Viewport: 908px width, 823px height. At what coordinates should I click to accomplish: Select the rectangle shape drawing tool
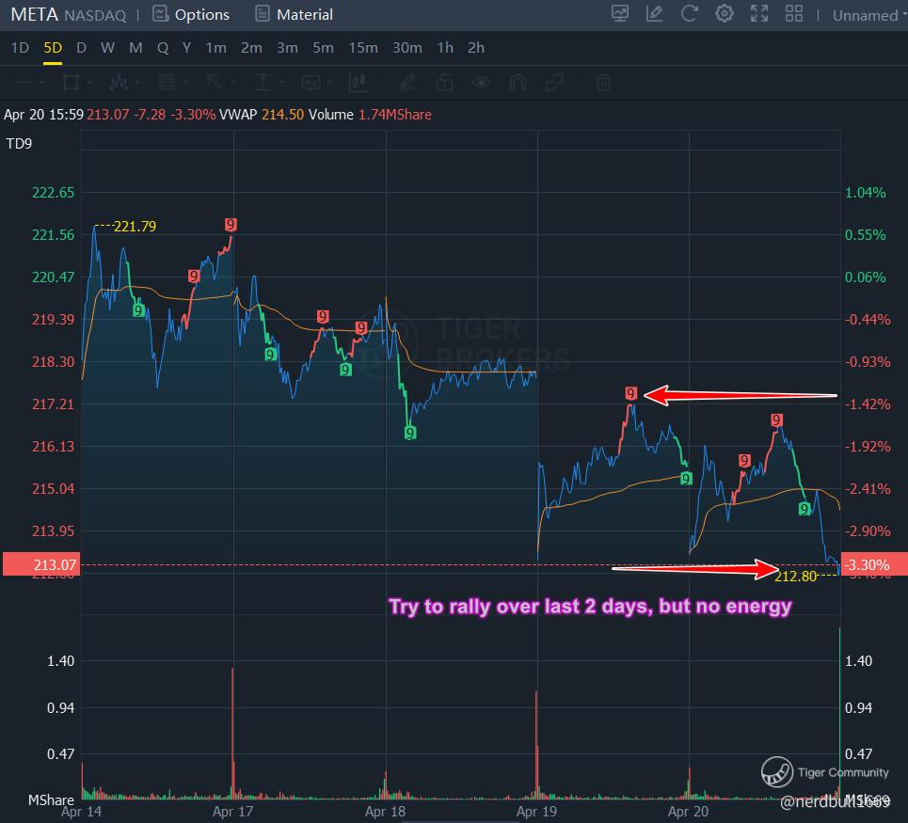point(71,83)
